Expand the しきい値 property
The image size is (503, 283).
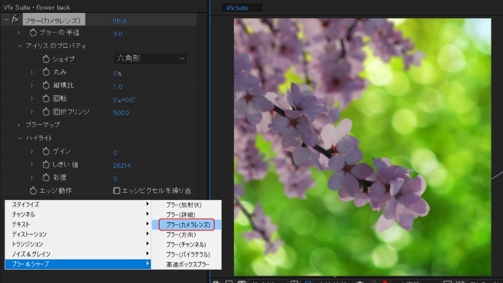point(31,164)
